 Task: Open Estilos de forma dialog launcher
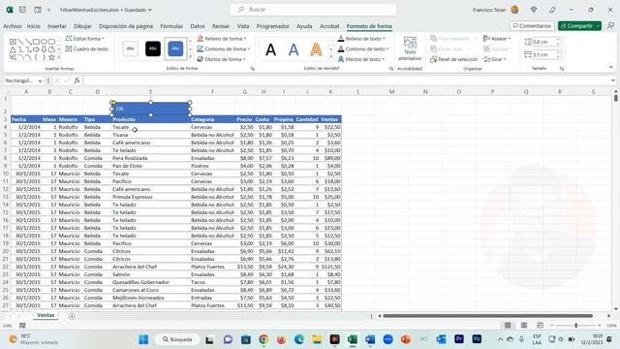(252, 69)
